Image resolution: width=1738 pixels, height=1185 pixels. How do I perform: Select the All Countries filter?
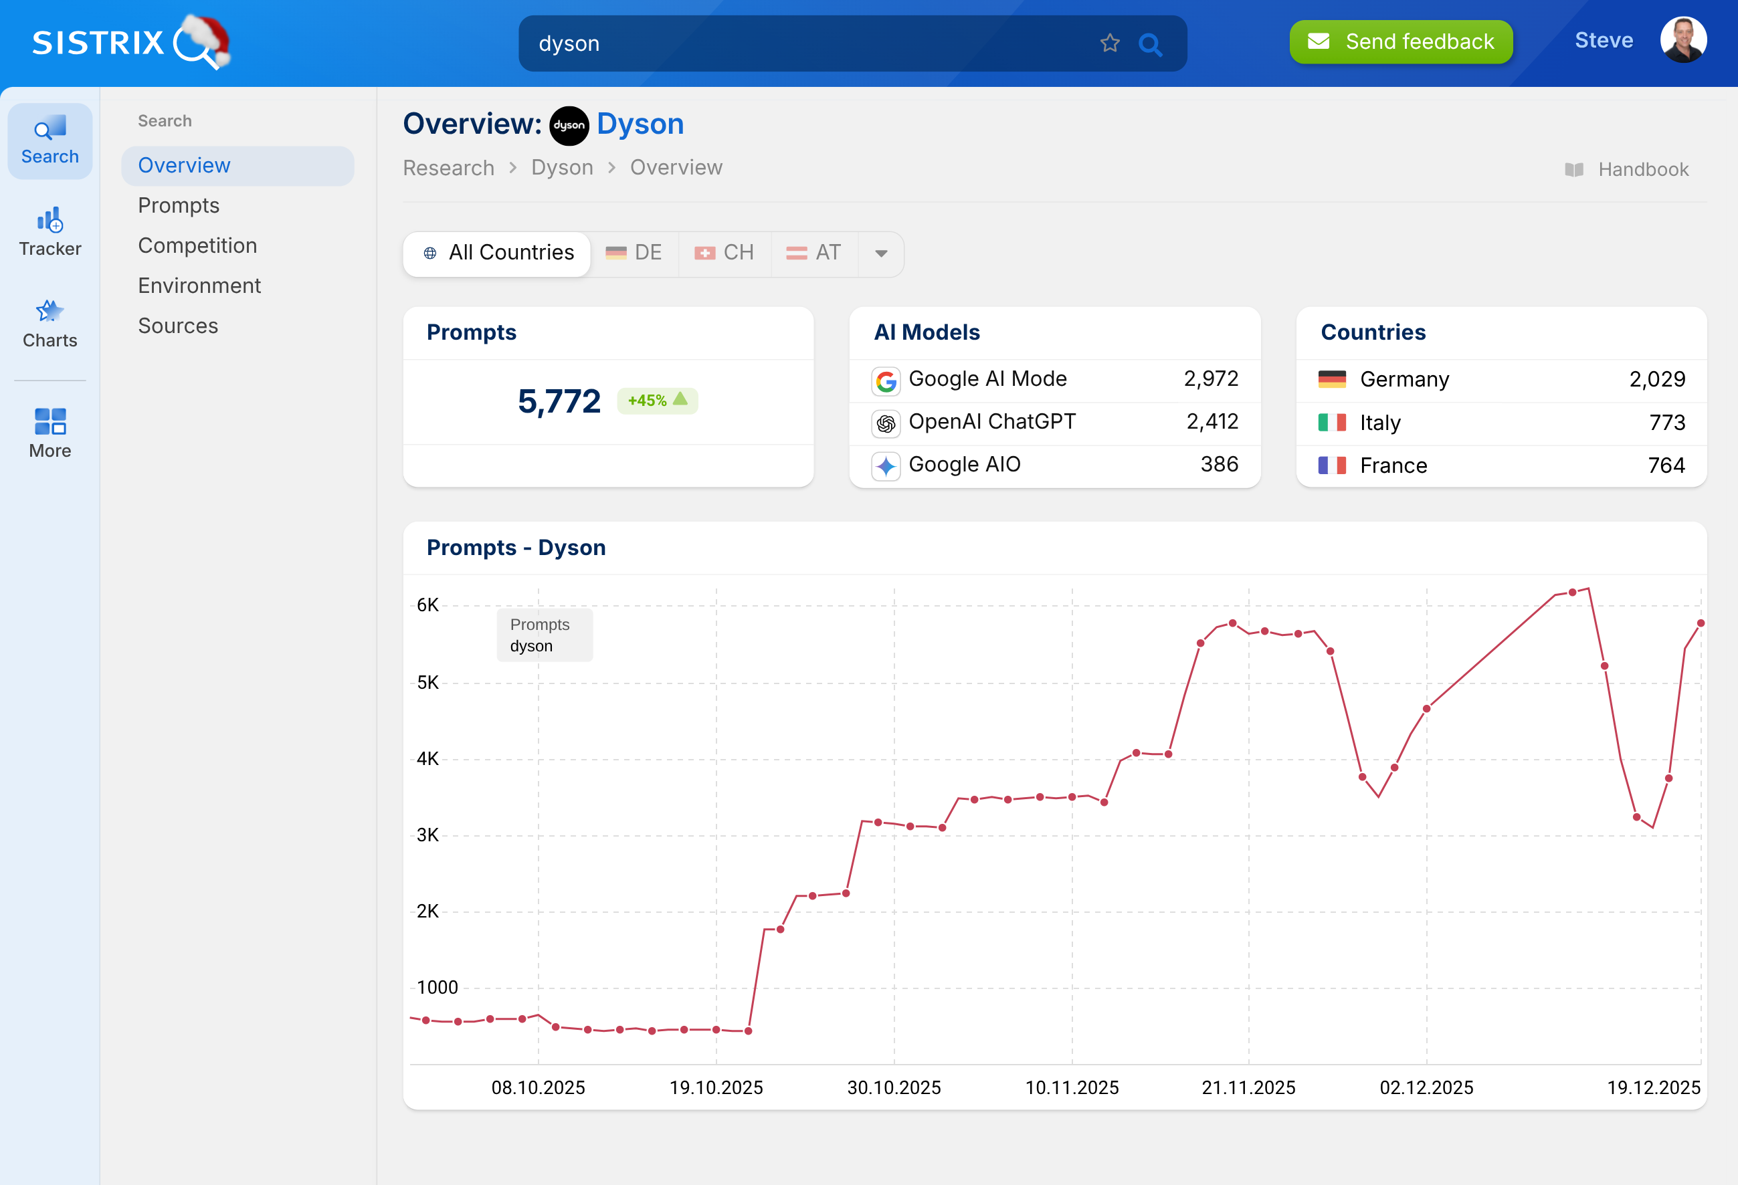497,253
